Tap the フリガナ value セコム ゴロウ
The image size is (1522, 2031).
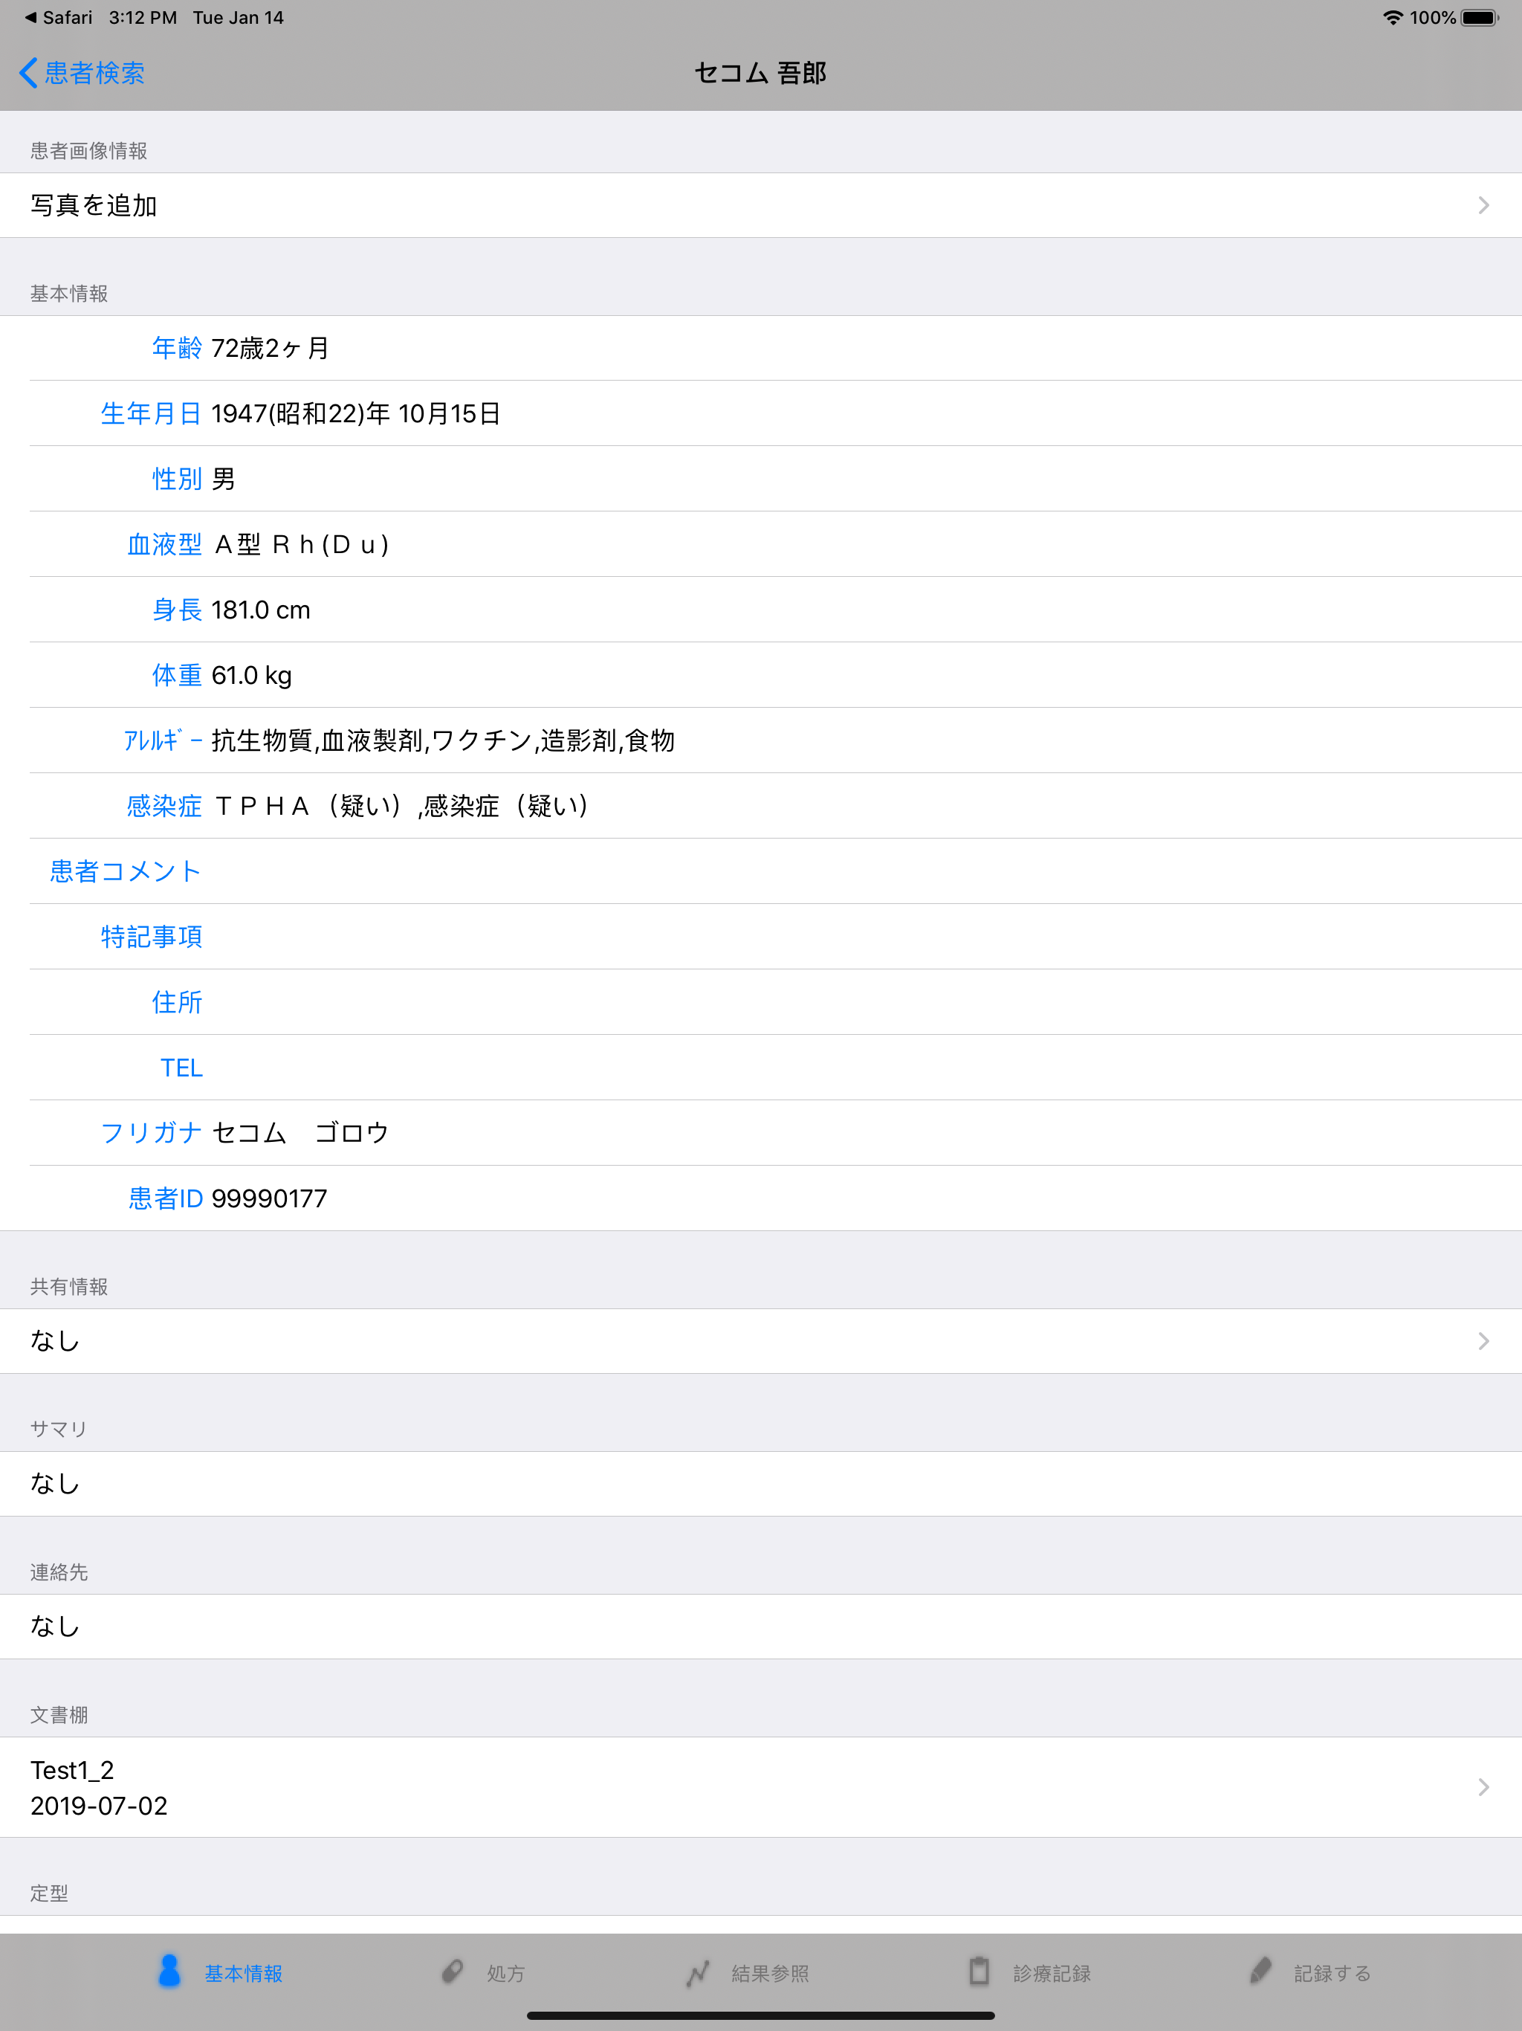pos(300,1133)
